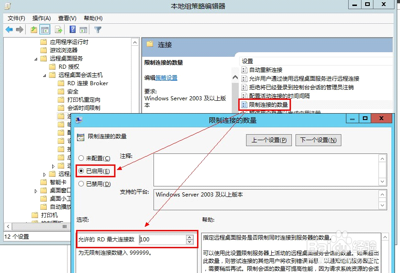Increase RD 最大连接数 with the stepper

coord(189,236)
